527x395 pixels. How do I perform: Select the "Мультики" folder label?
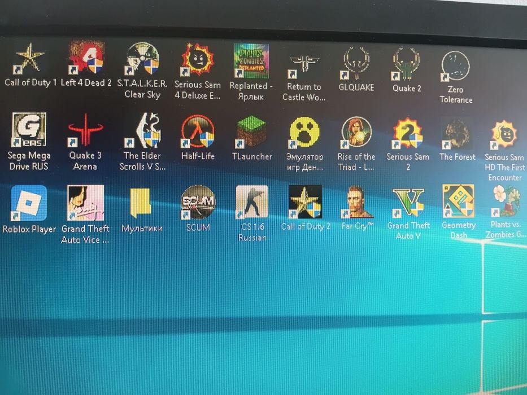142,229
